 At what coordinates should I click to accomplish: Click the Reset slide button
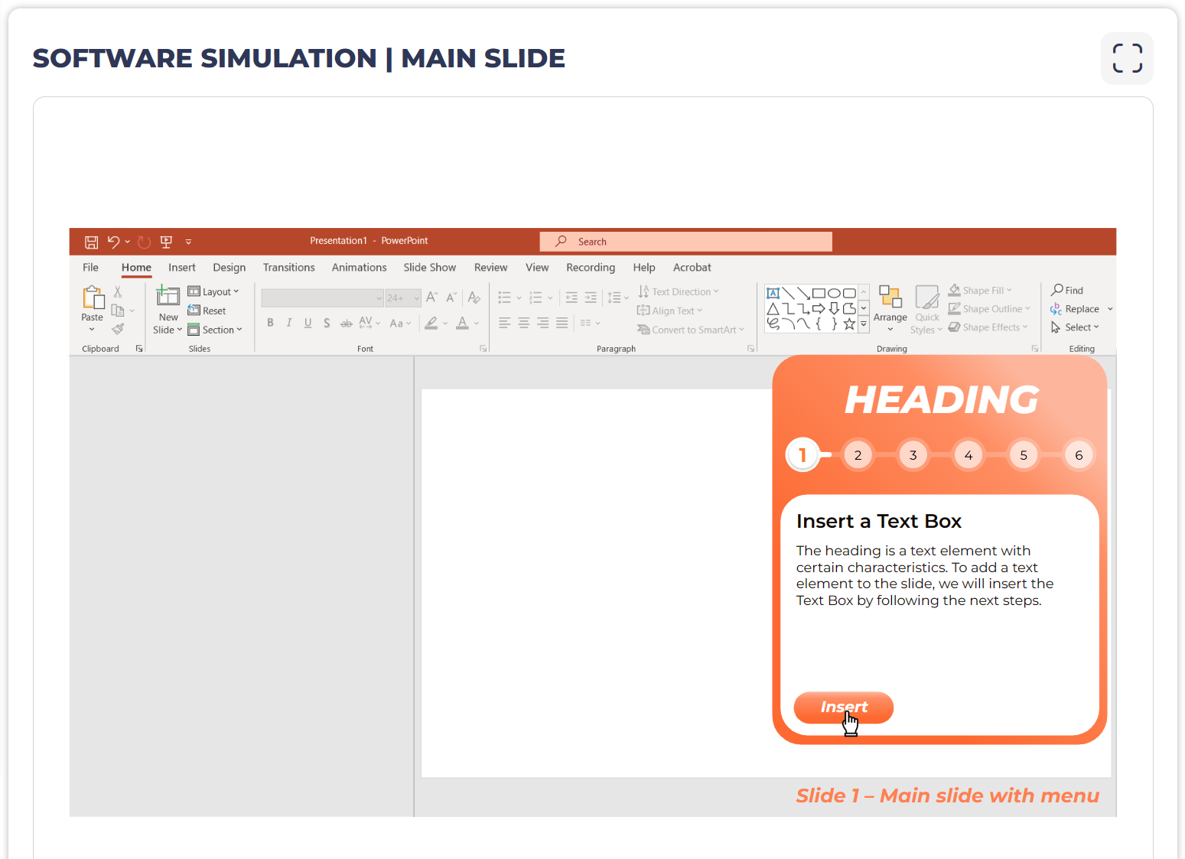[x=207, y=311]
